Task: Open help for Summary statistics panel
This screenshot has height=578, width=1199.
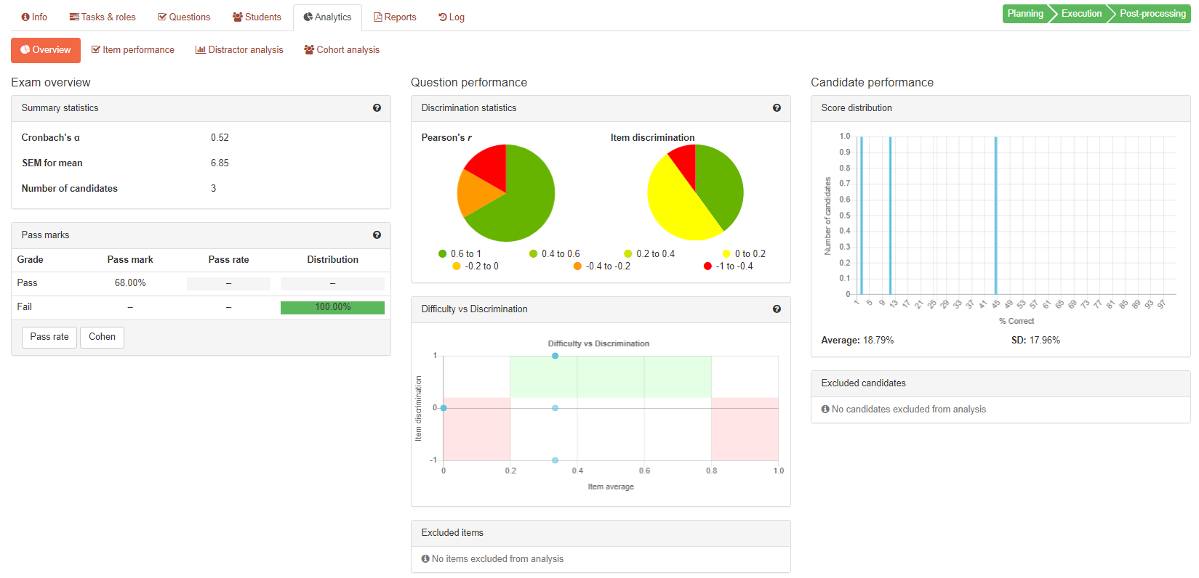Action: pos(377,108)
